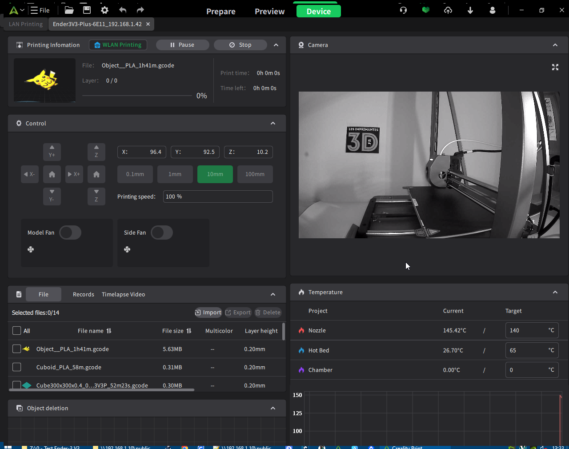Click the undo arrow icon
The height and width of the screenshot is (449, 569).
click(123, 10)
